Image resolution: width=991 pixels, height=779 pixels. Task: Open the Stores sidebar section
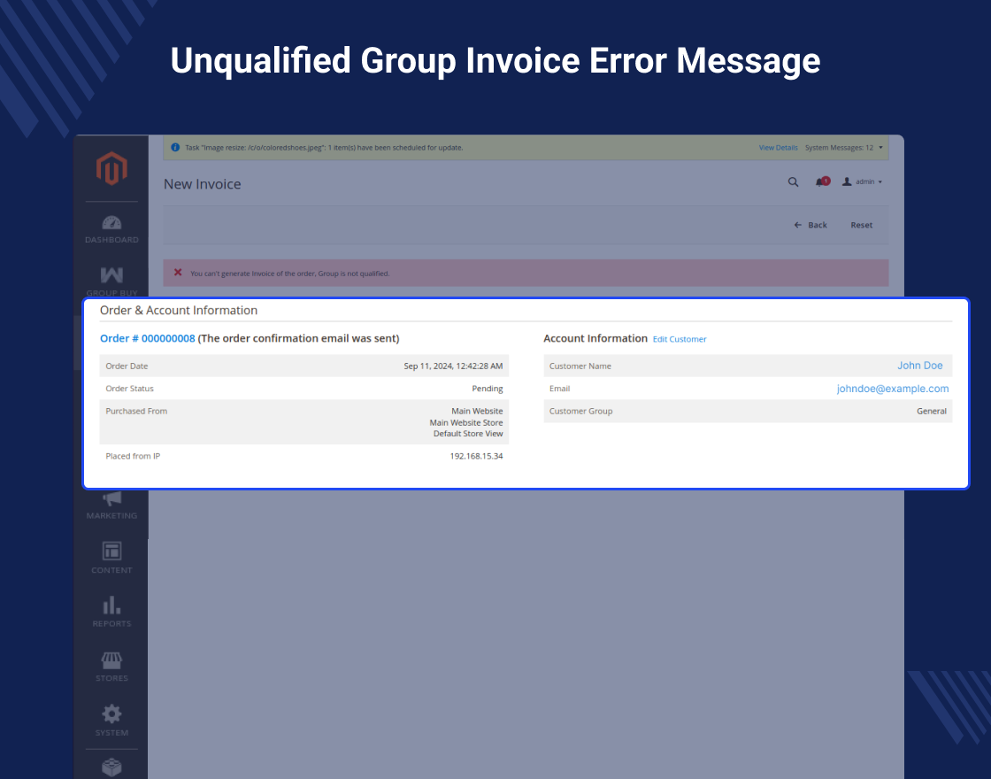click(x=111, y=667)
